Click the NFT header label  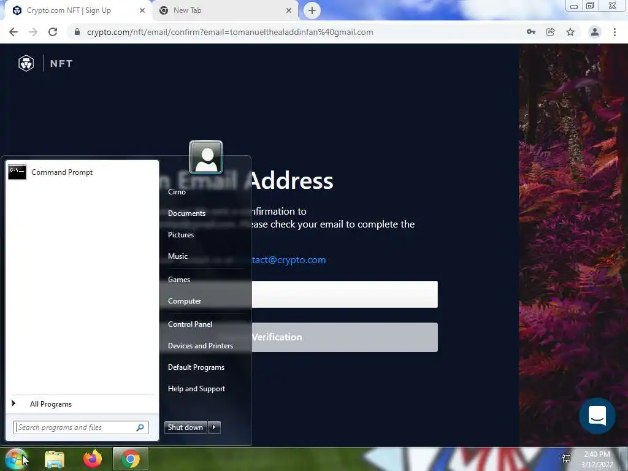[x=61, y=64]
